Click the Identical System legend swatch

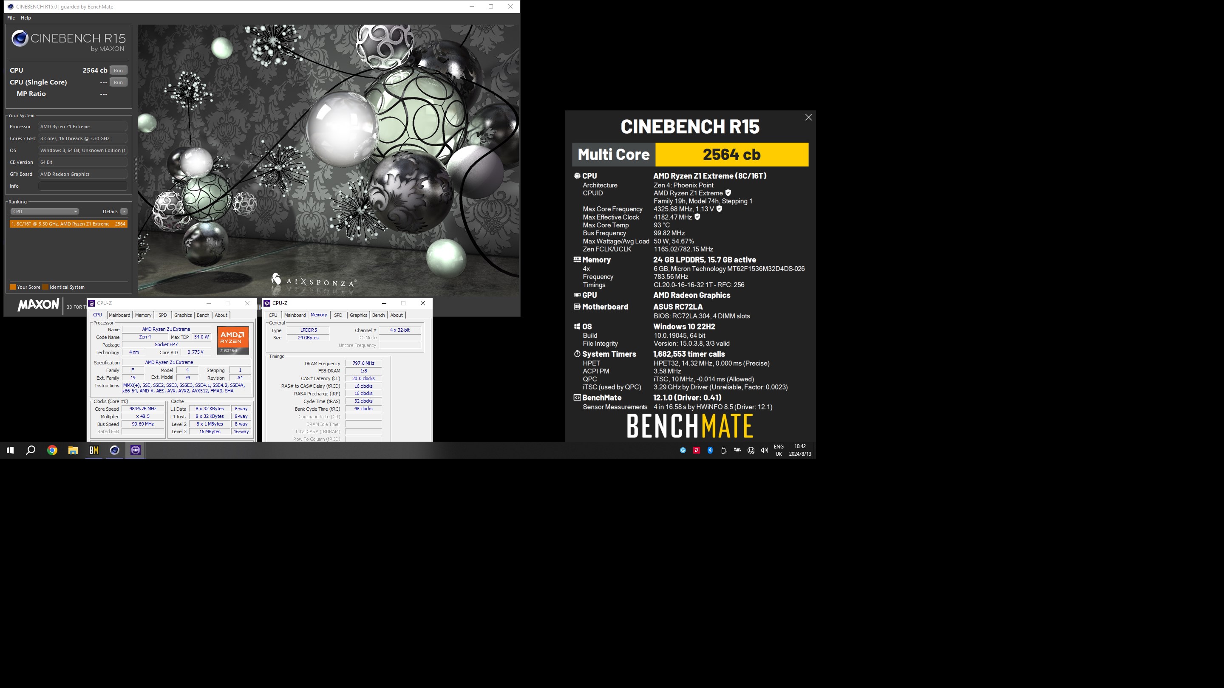(45, 287)
